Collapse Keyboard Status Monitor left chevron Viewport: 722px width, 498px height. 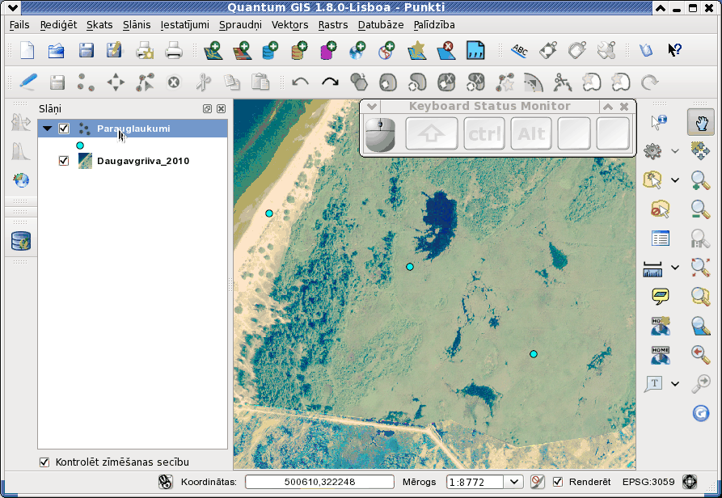point(372,107)
